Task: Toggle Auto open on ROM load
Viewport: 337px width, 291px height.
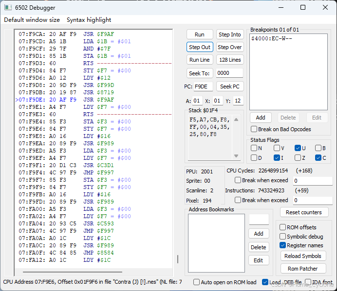Action: (196, 282)
